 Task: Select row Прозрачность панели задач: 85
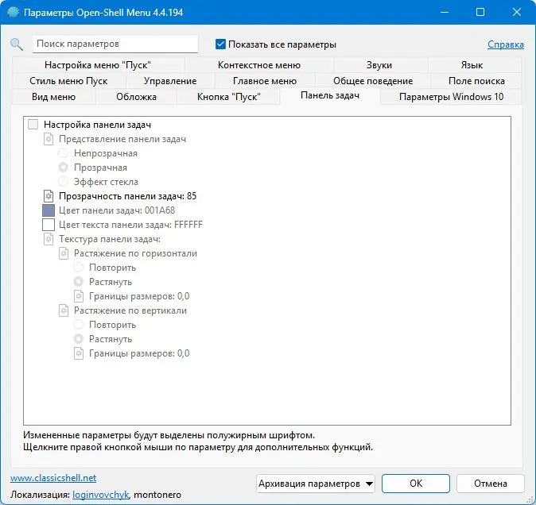pyautogui.click(x=127, y=196)
